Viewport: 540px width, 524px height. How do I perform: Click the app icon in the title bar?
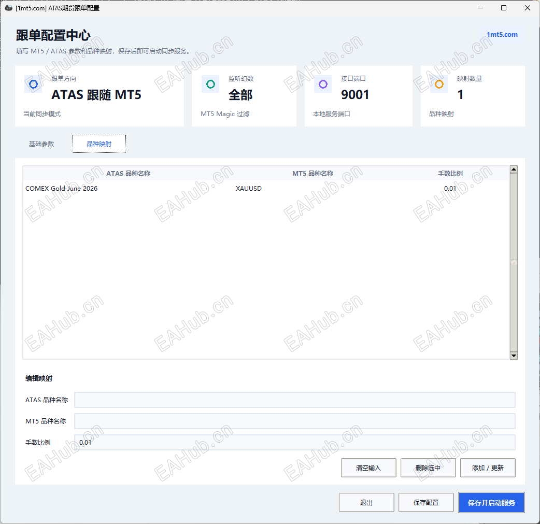pos(9,8)
